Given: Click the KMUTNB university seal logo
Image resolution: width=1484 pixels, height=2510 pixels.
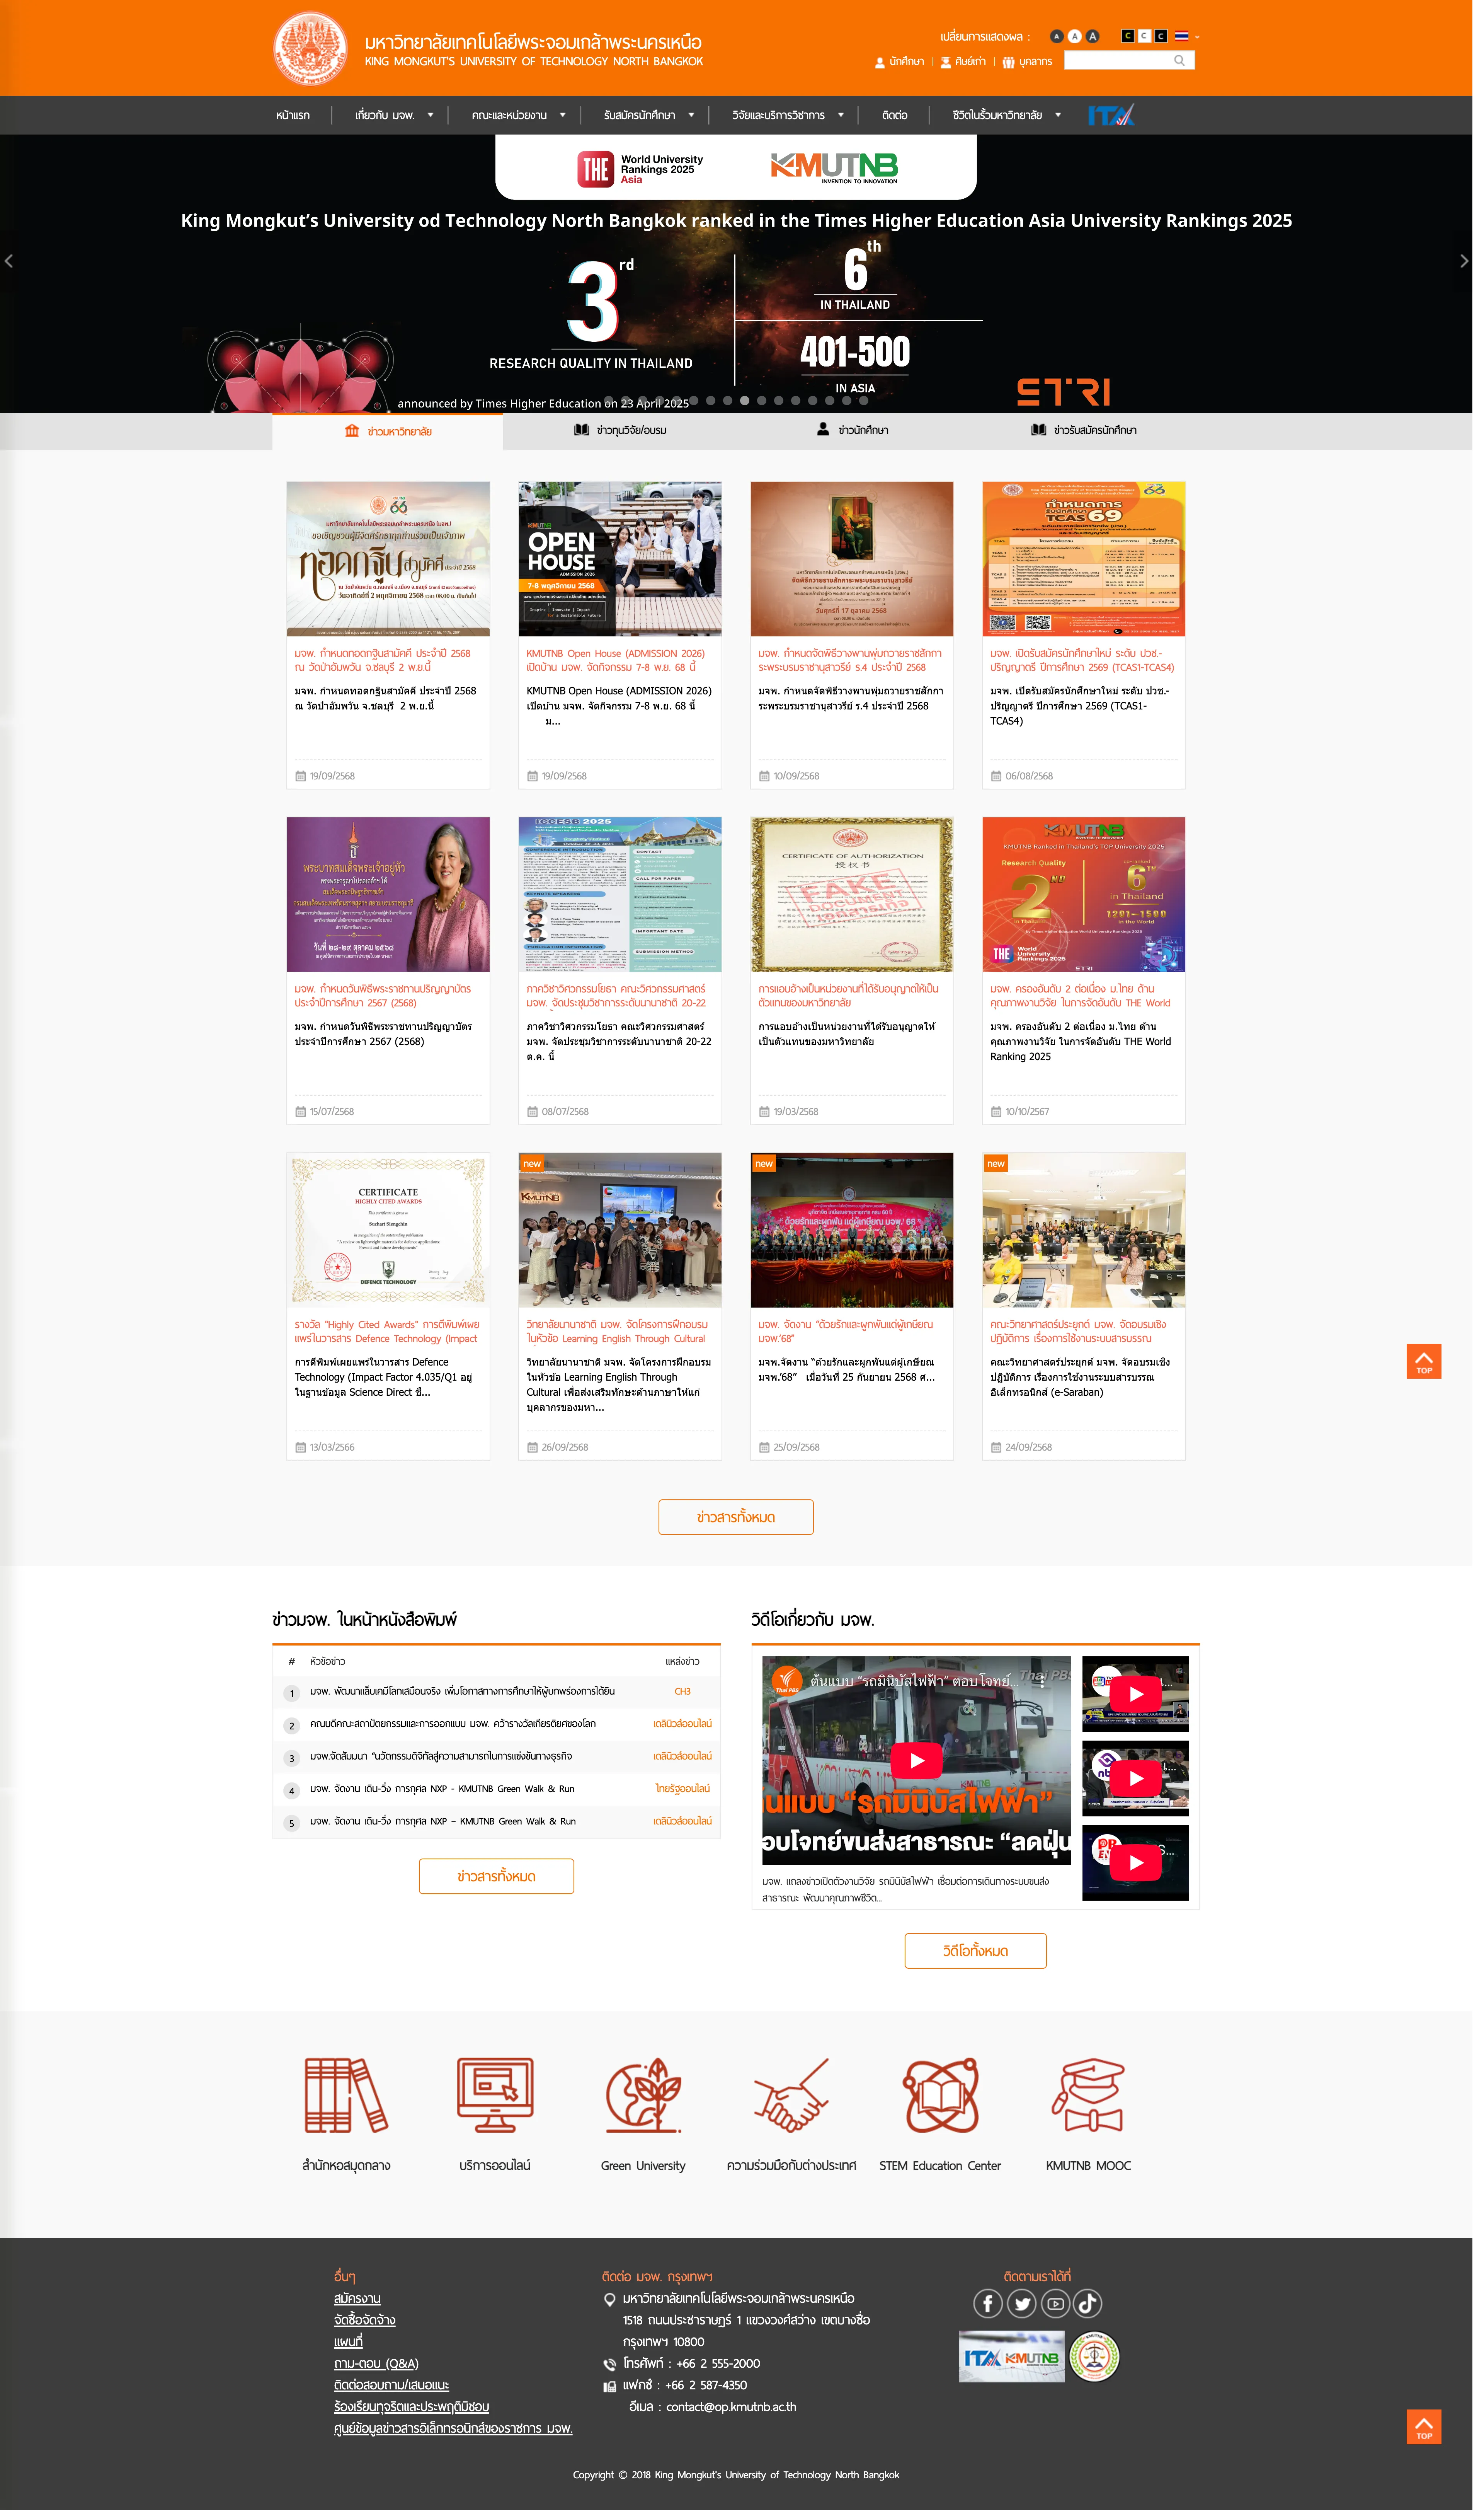Looking at the screenshot, I should (x=311, y=48).
